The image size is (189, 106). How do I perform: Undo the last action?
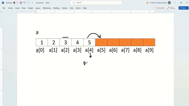(x=24, y=3)
